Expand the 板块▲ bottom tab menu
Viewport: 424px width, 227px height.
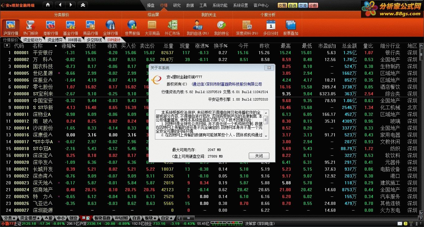[151, 218]
